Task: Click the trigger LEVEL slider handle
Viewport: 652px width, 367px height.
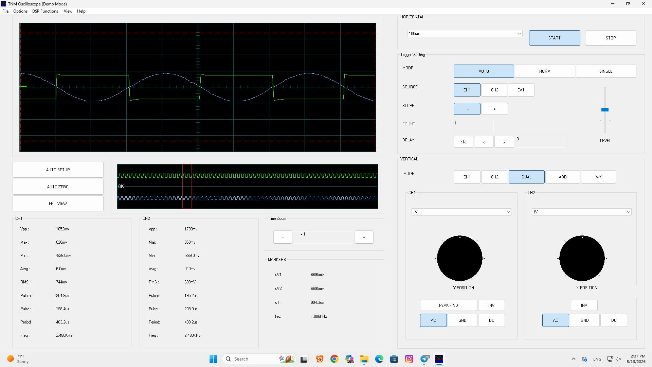Action: [605, 110]
